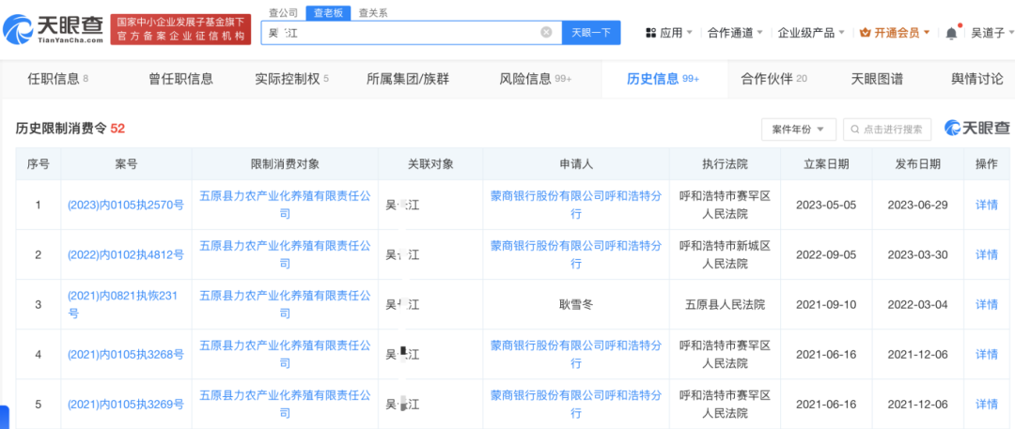Click the red official agency banner
The height and width of the screenshot is (429, 1015).
(180, 30)
